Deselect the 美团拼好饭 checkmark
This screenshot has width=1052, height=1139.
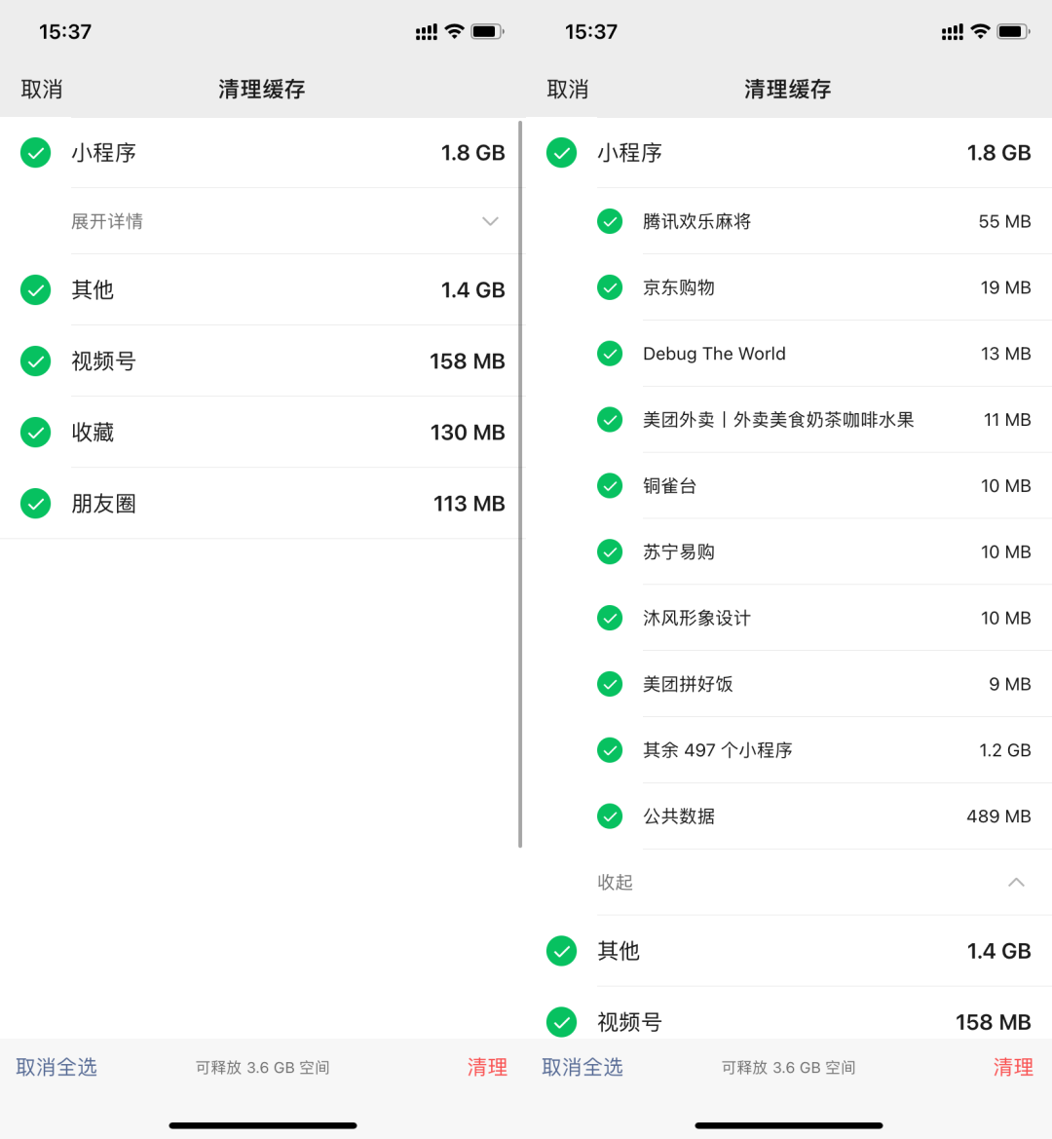[x=610, y=684]
